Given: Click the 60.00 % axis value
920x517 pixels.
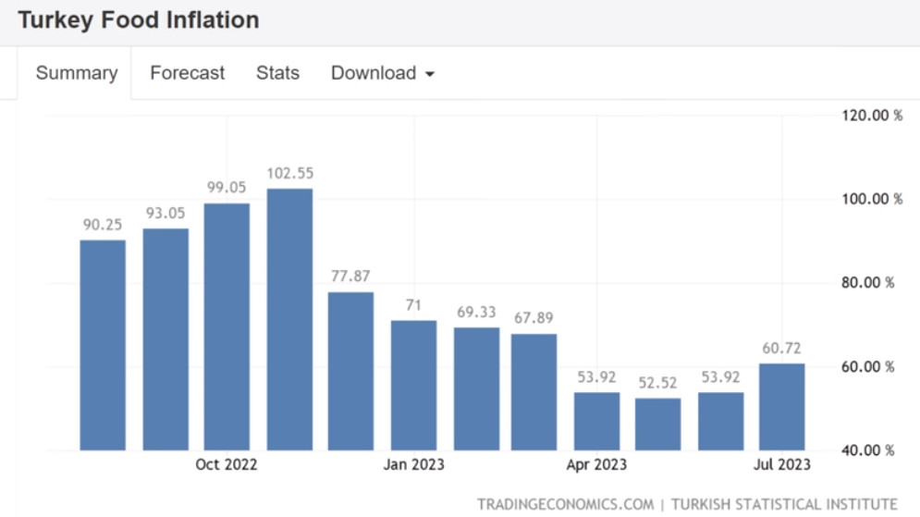Looking at the screenshot, I should coord(868,367).
